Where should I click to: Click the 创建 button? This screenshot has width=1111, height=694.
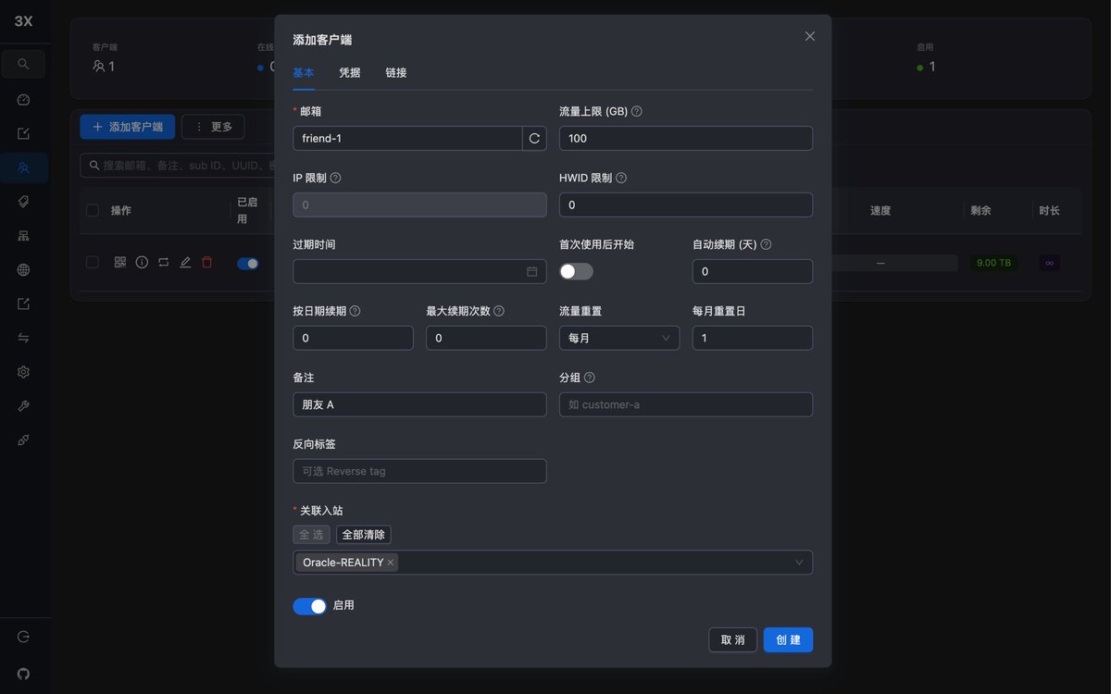tap(788, 640)
